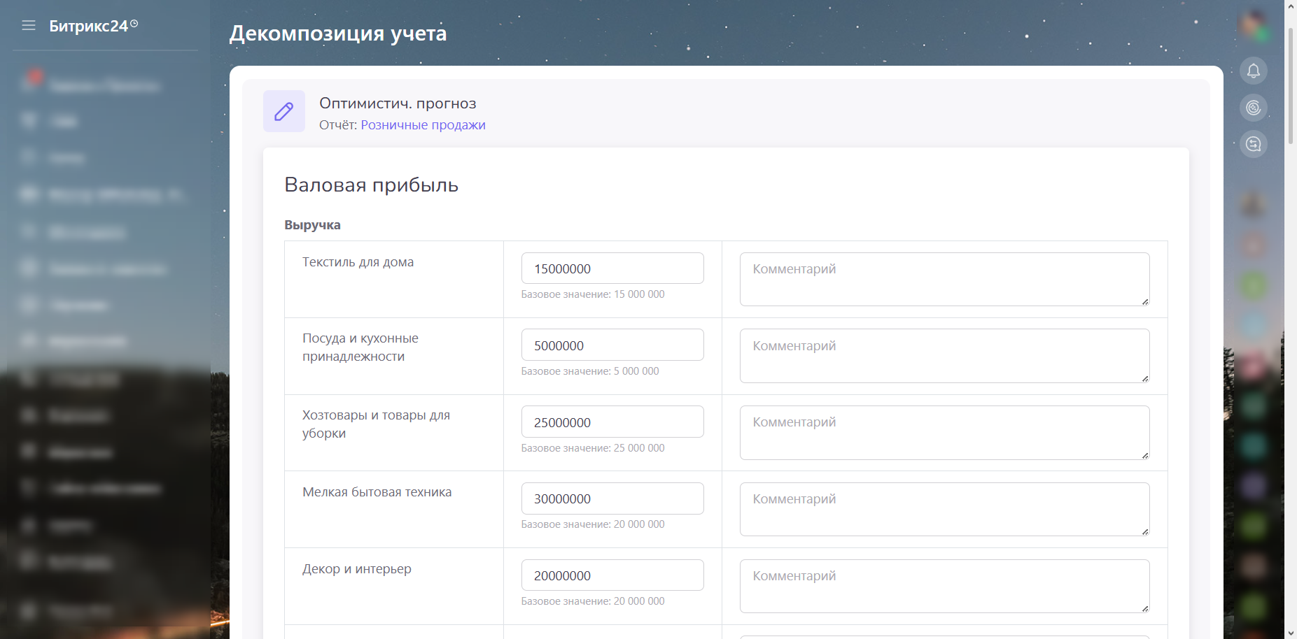
Task: Click the Битрикс24 logo
Action: 89,26
